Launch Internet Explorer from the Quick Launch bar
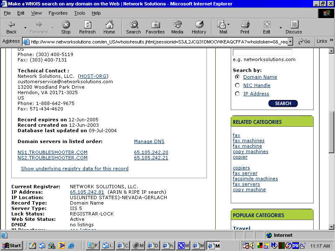Image resolution: width=335 pixels, height=251 pixels. [x=71, y=246]
